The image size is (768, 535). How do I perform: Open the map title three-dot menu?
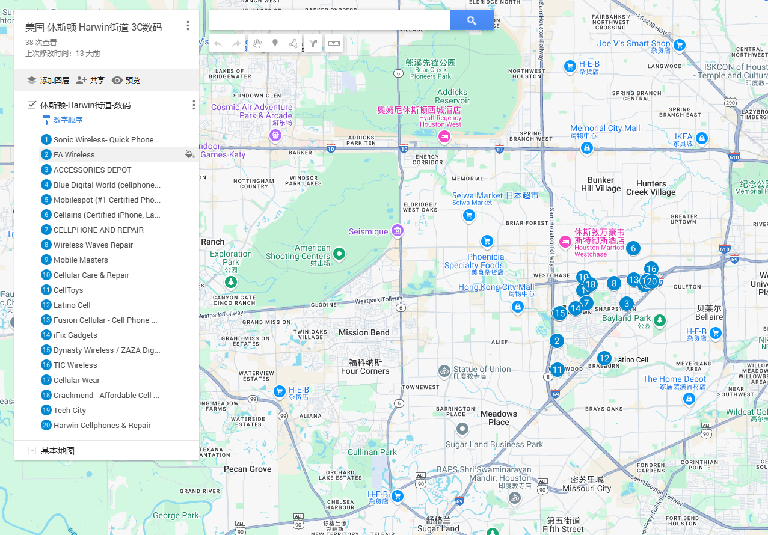click(x=188, y=26)
